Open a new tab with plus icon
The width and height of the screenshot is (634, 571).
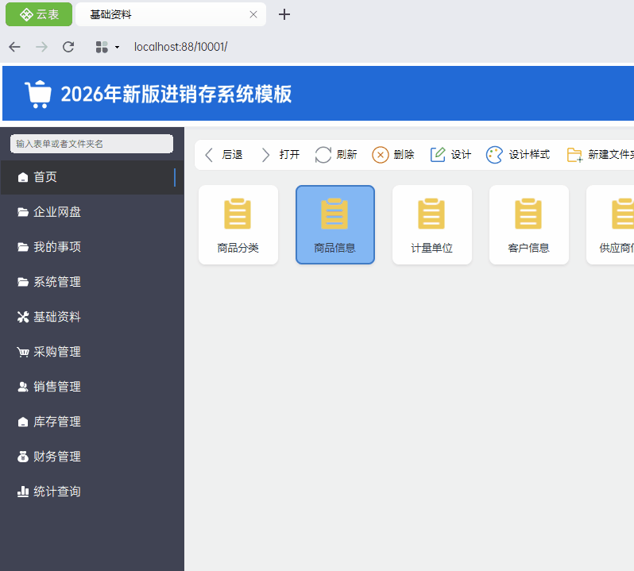[x=284, y=14]
